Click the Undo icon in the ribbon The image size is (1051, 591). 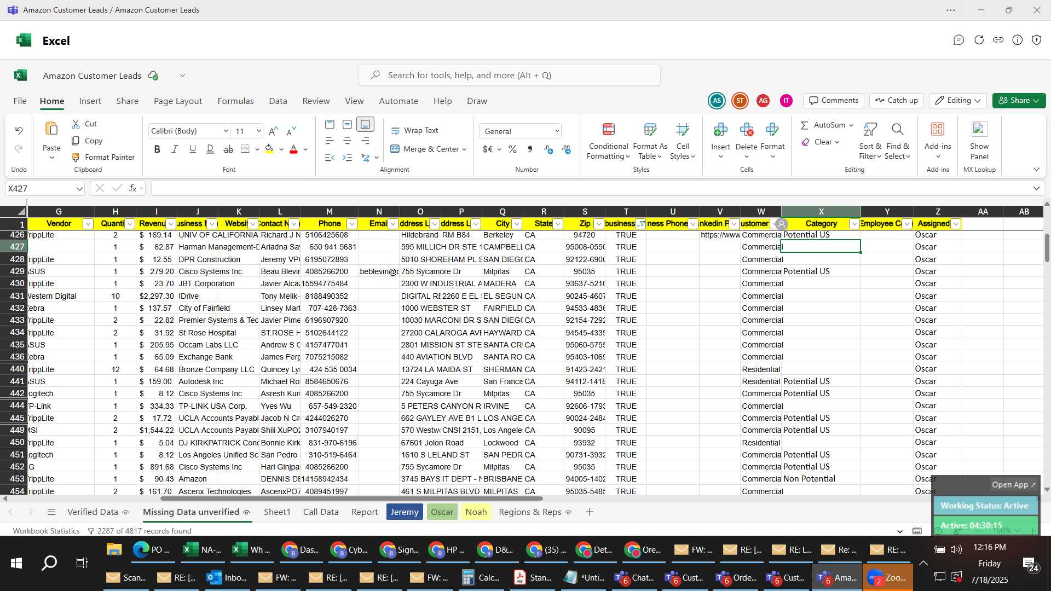tap(19, 131)
